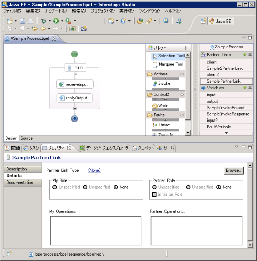Click the Back navigation arrow icon

click(x=43, y=29)
